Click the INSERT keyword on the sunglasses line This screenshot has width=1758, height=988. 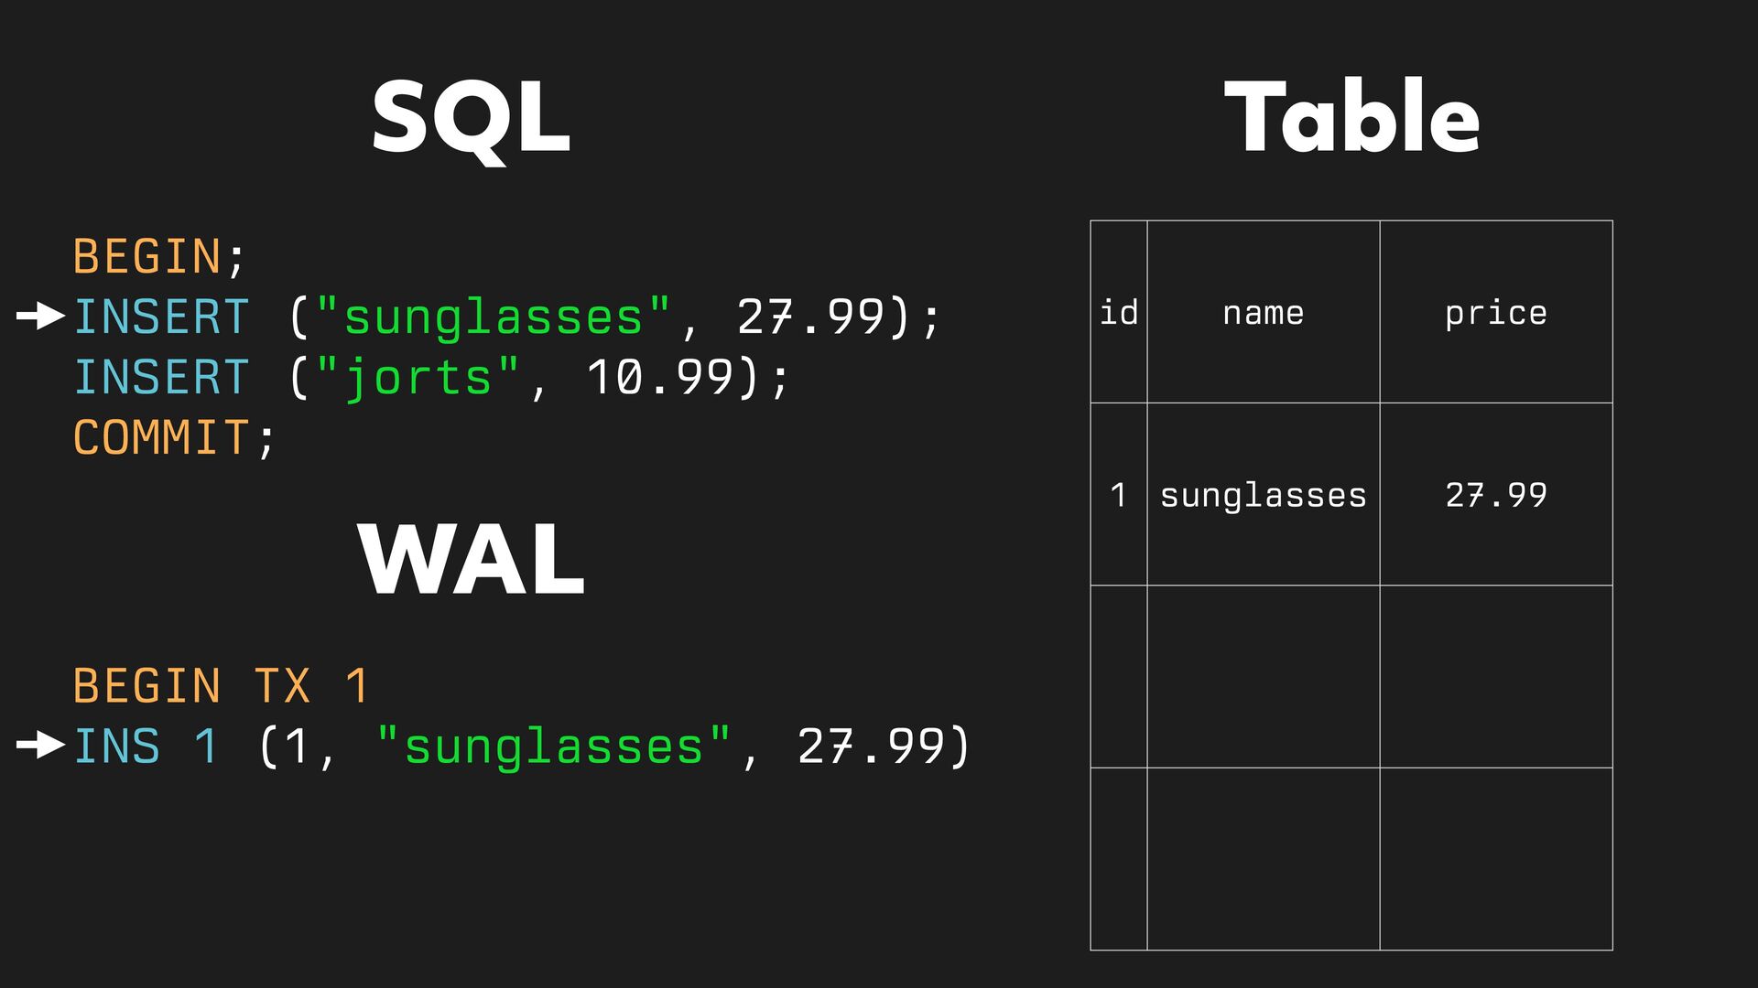click(x=161, y=317)
